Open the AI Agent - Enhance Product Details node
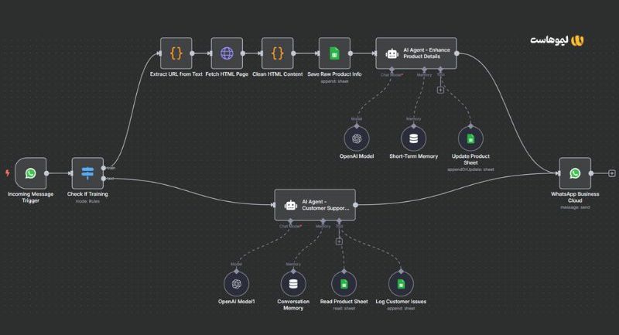This screenshot has width=619, height=335. click(416, 53)
